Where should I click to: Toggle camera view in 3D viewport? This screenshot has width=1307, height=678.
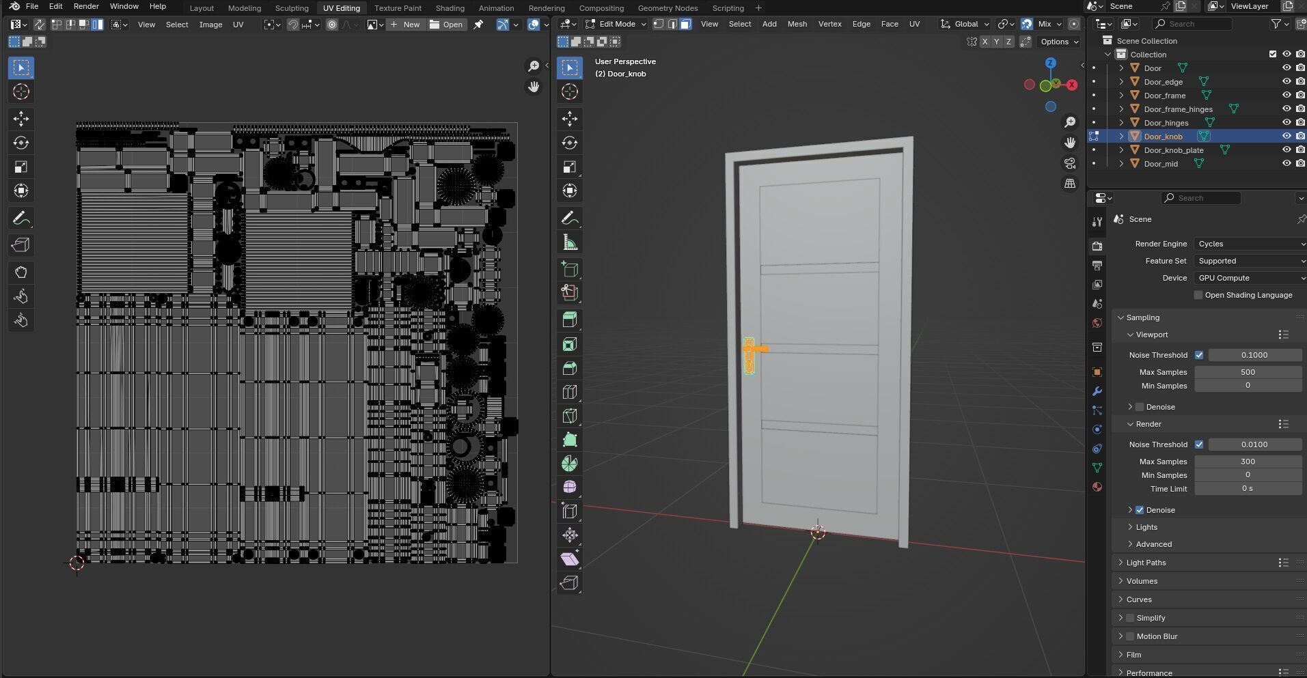[1070, 163]
